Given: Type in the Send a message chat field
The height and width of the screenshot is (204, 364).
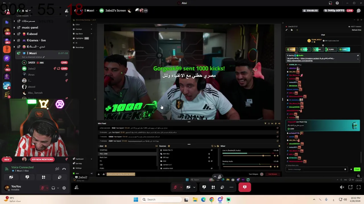Looking at the screenshot, I should tap(316, 169).
